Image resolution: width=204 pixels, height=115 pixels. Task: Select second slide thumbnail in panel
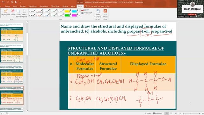(12, 53)
